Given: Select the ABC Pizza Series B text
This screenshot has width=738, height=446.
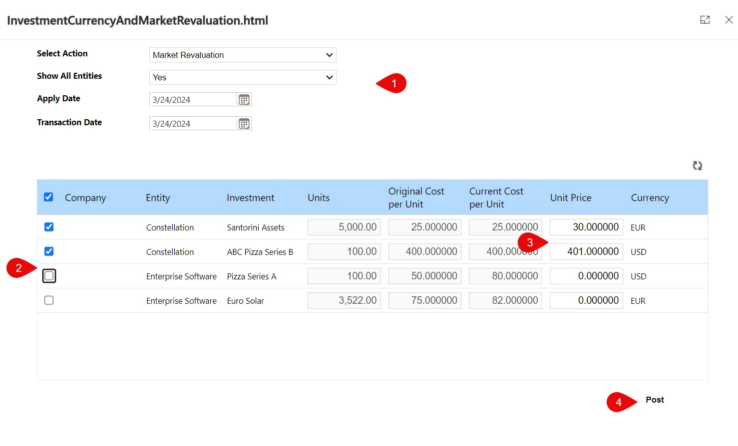Looking at the screenshot, I should coord(260,252).
